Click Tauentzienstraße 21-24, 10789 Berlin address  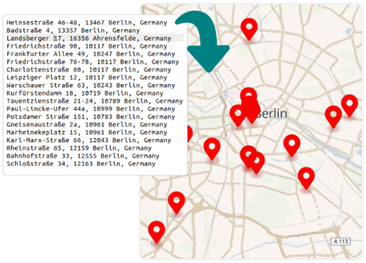[94, 101]
